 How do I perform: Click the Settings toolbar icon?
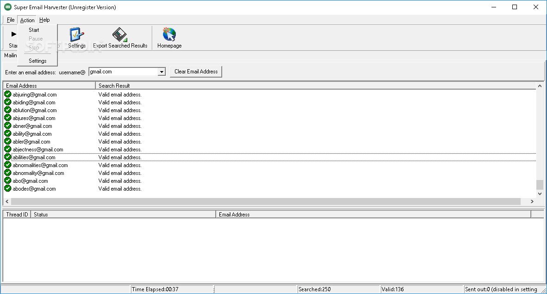click(x=77, y=35)
